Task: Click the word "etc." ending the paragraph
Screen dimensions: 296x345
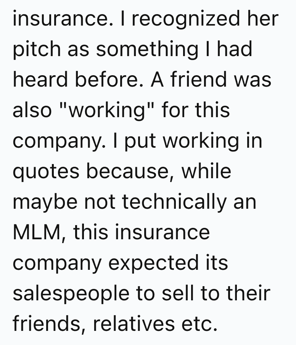Action: point(199,324)
